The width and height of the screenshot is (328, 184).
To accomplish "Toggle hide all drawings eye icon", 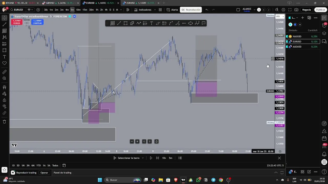I will pyautogui.click(x=4, y=106).
